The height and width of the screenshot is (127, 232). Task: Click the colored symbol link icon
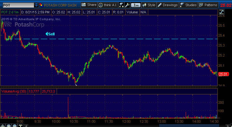[41, 5]
